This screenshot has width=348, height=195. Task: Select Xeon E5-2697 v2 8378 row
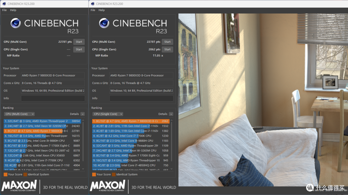tap(42, 151)
